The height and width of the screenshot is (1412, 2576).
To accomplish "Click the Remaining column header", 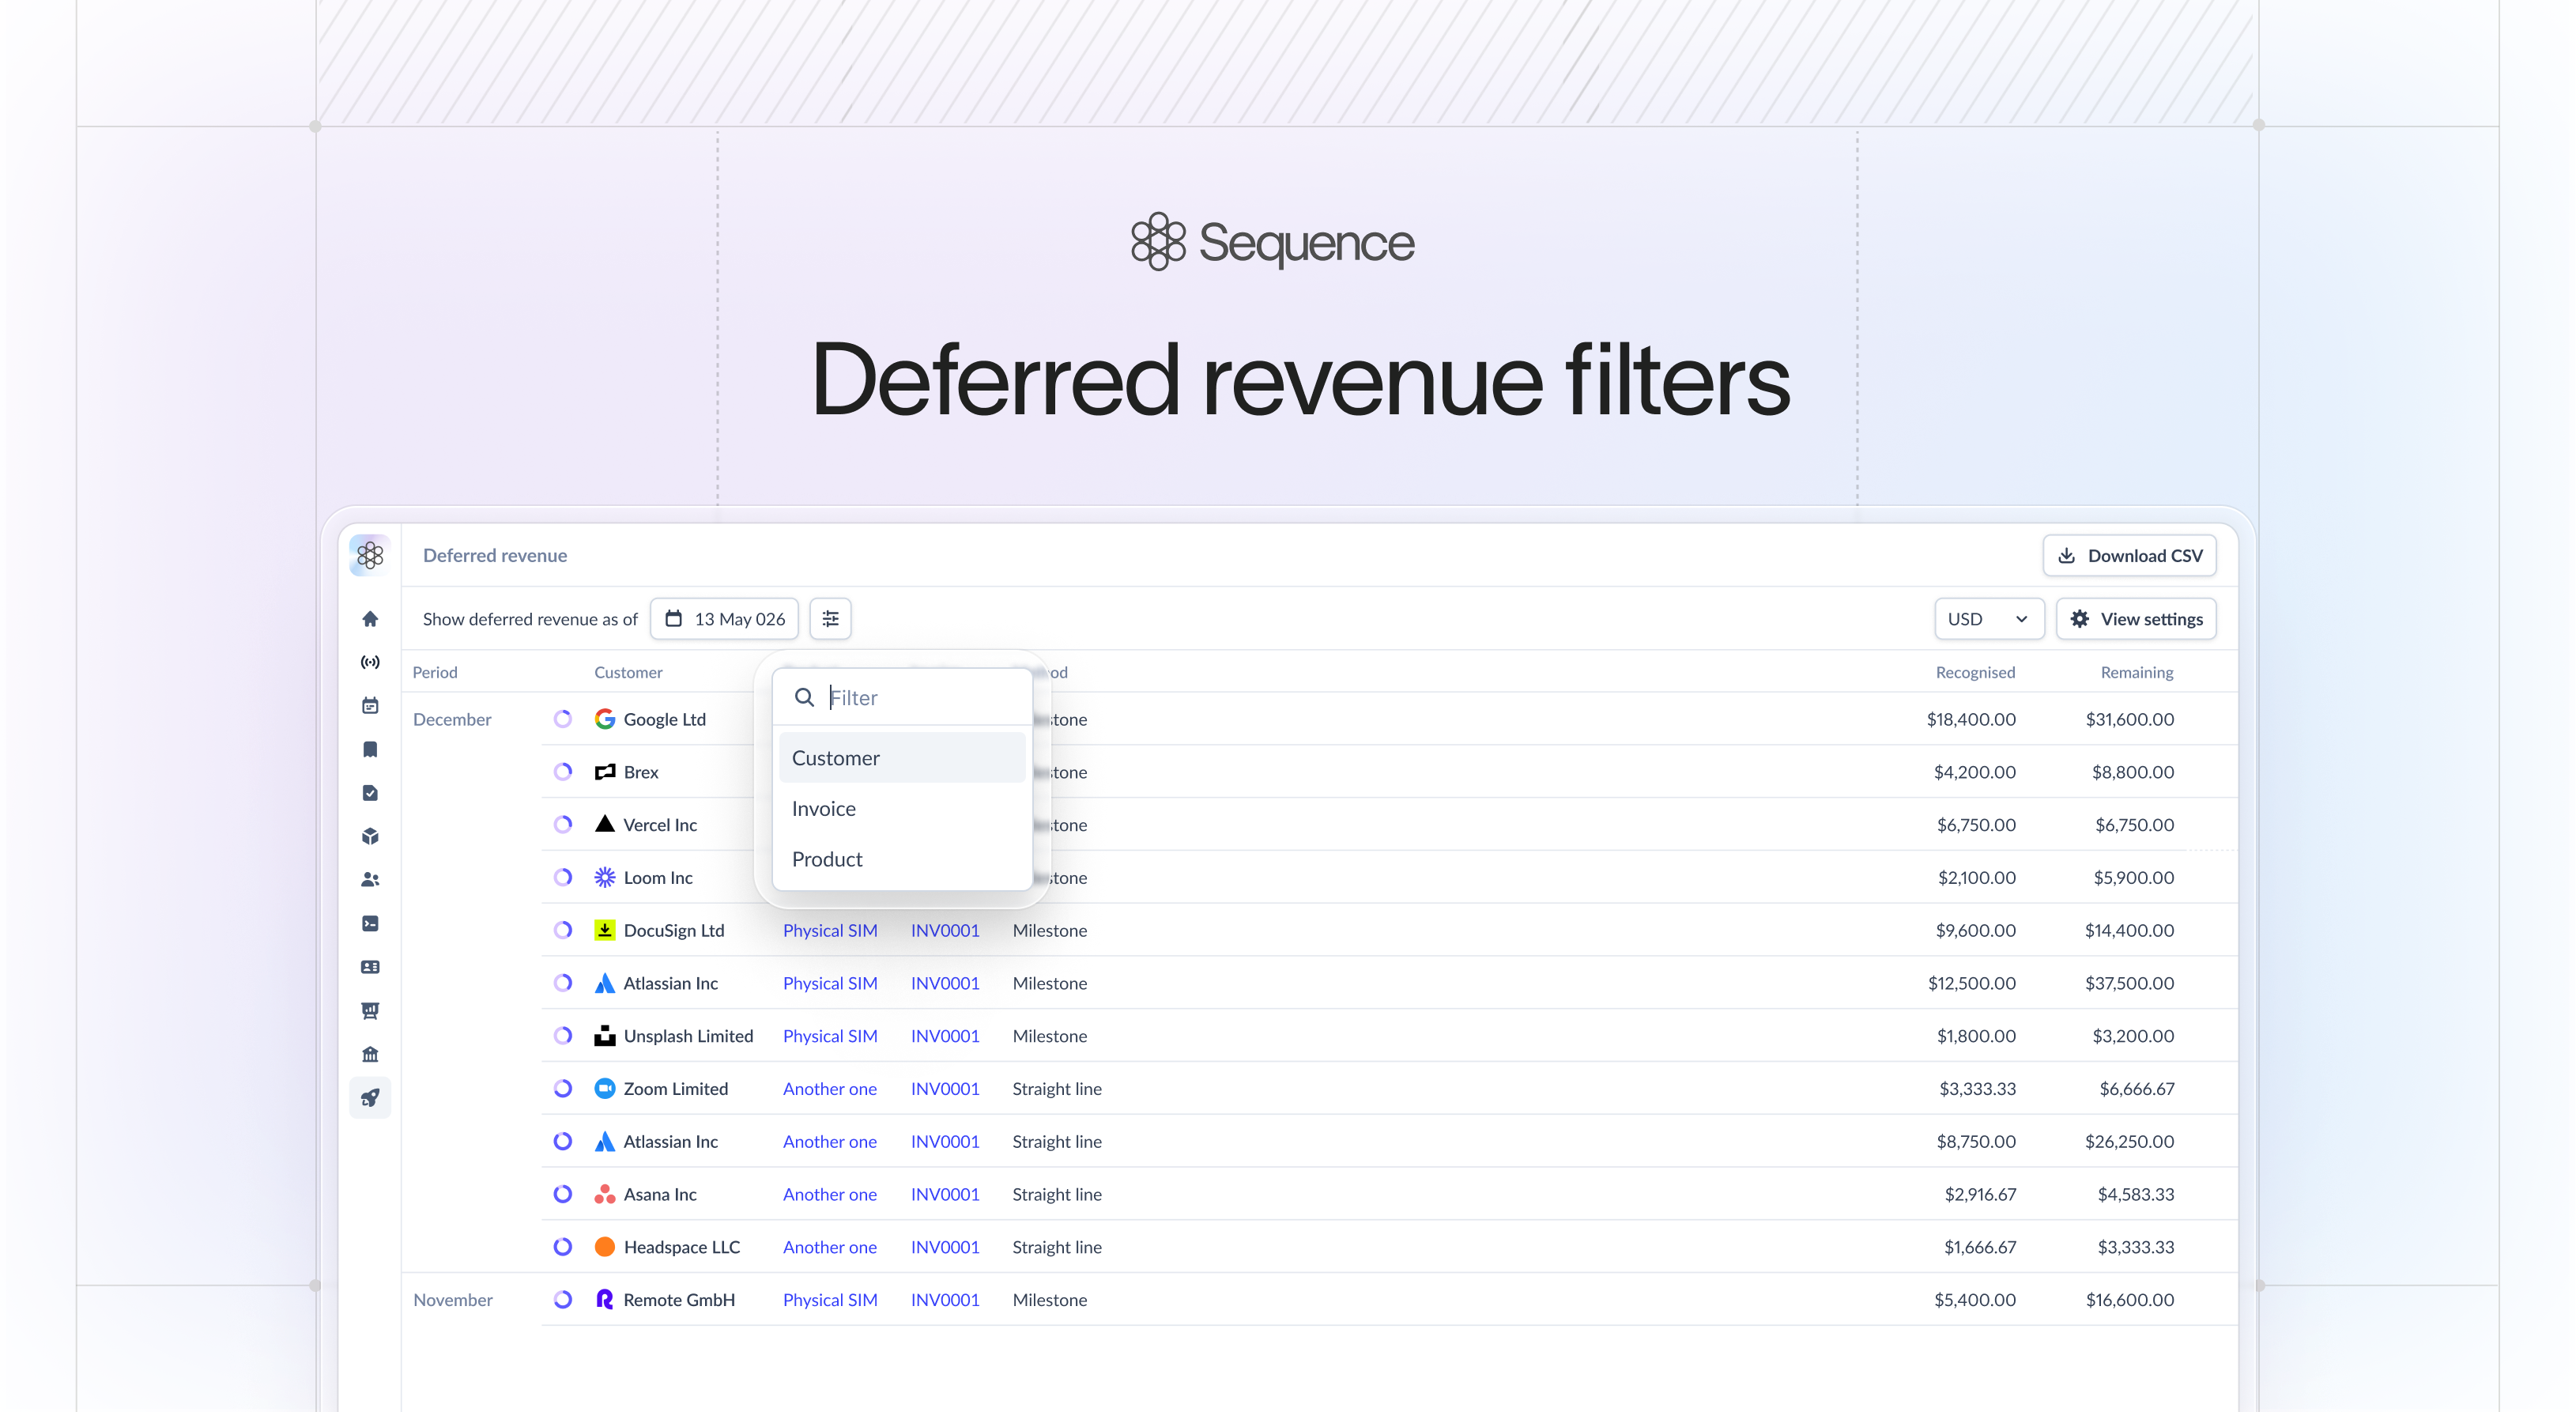I will [2137, 672].
